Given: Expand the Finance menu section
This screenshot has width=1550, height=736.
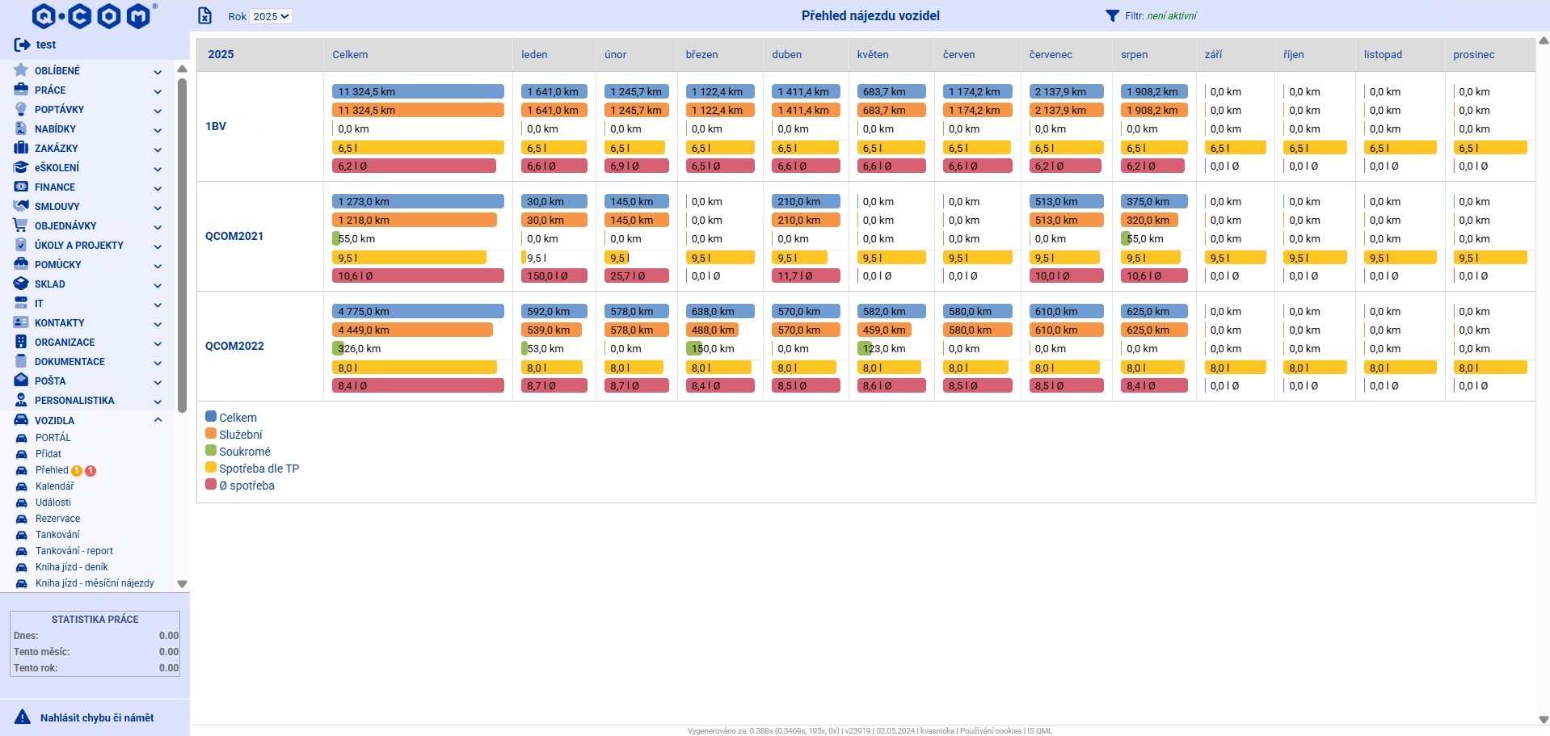Looking at the screenshot, I should point(158,187).
